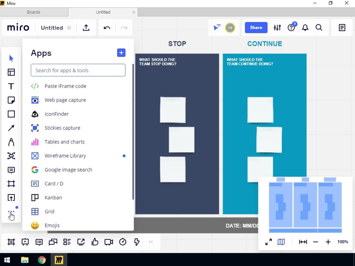Undo the last action

107,27
